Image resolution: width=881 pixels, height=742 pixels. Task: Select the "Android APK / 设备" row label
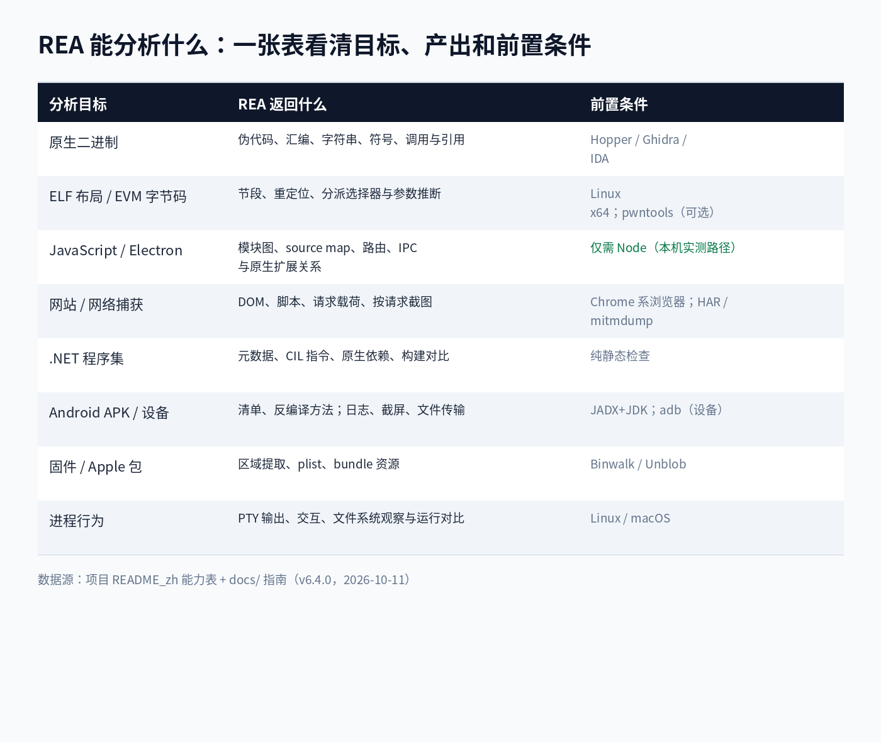[109, 413]
